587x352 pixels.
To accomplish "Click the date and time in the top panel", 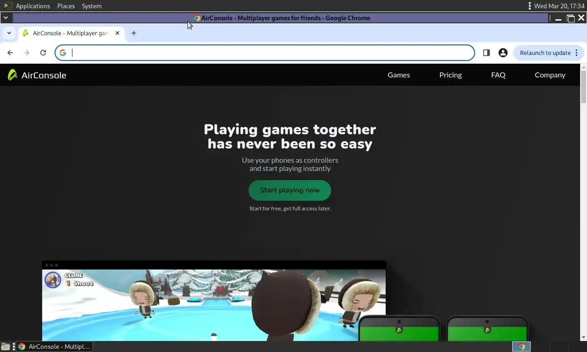I will (x=559, y=6).
